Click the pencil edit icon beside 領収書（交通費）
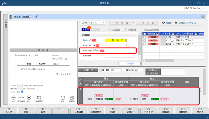Screen dimensions: 209x119 coord(36,17)
